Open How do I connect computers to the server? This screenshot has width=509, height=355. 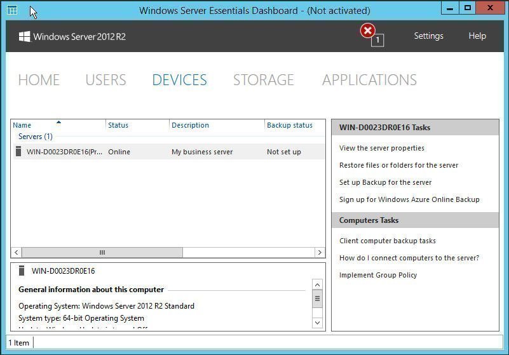click(409, 258)
